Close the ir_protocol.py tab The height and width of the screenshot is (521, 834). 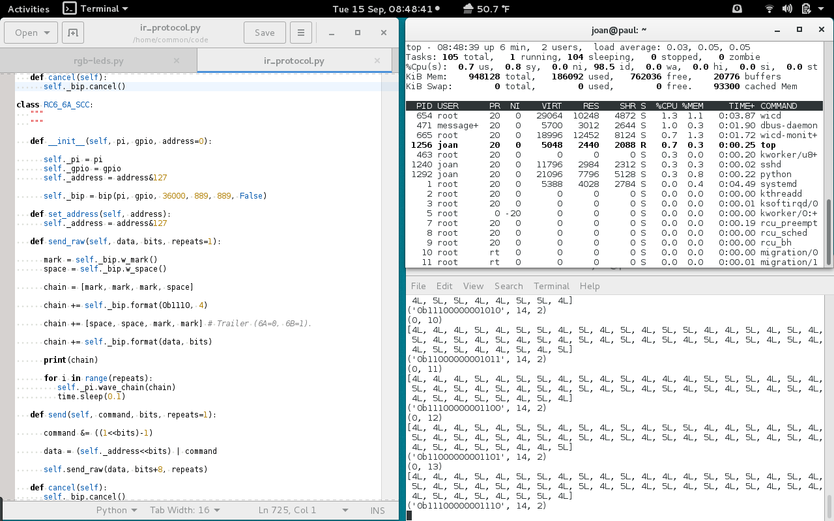click(377, 61)
